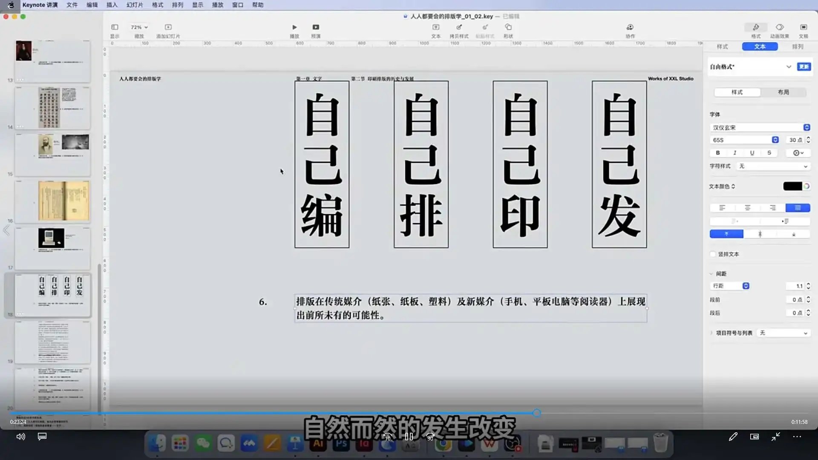
Task: Click the Collaborate icon in toolbar
Action: (630, 27)
